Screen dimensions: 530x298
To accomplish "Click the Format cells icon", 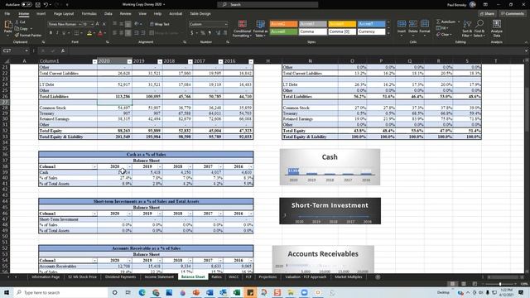I will 425,24.
